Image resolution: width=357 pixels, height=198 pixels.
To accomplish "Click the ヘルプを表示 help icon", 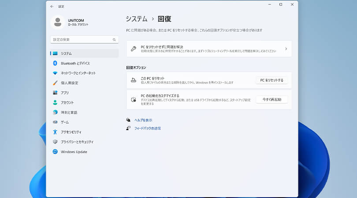I will (x=128, y=120).
